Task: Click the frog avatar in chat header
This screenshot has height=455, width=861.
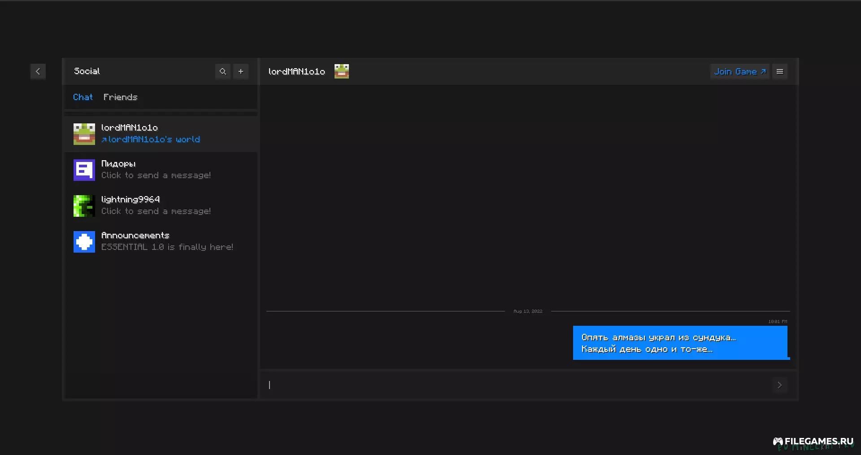Action: click(x=342, y=71)
